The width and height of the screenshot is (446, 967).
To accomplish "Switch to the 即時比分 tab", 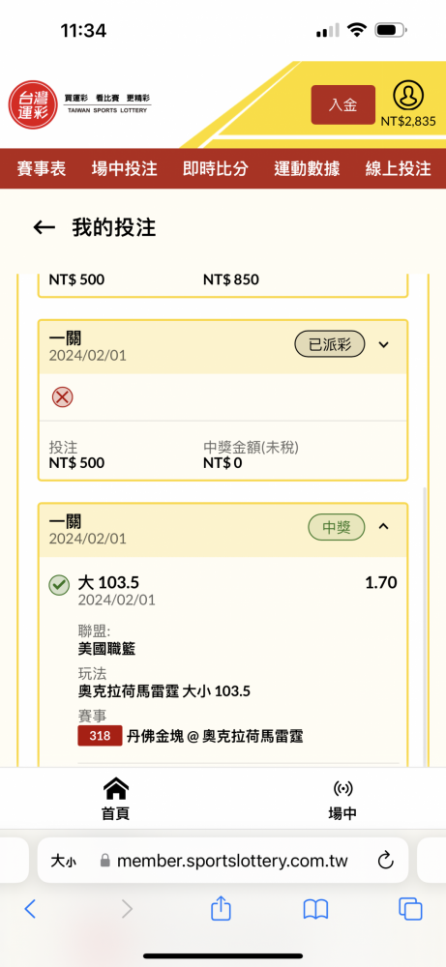I will click(216, 168).
